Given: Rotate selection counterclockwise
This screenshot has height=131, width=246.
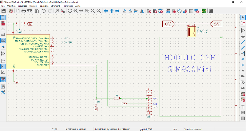Looking at the screenshot, I should coord(125,11).
